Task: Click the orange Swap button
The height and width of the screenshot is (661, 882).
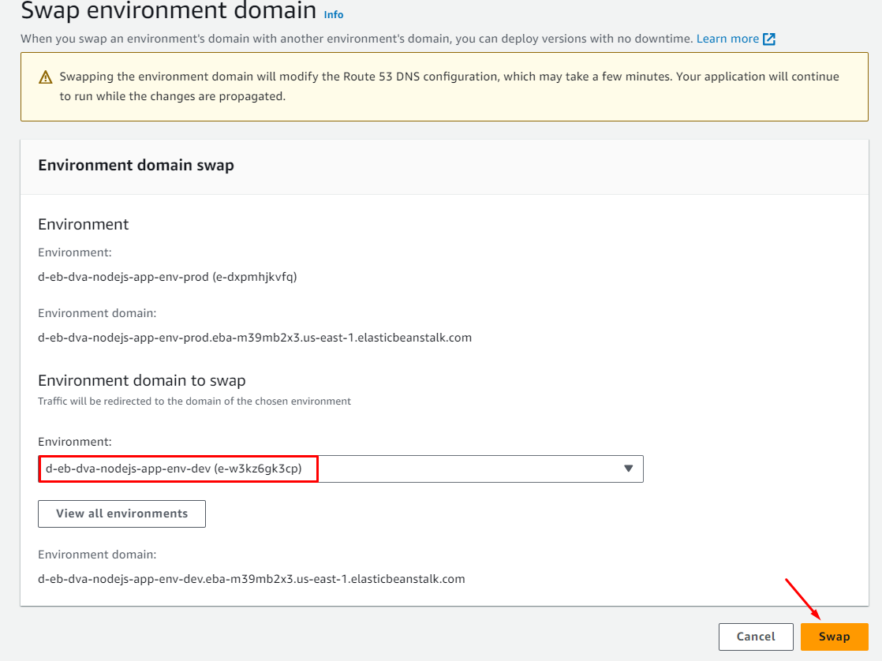Action: [x=834, y=637]
